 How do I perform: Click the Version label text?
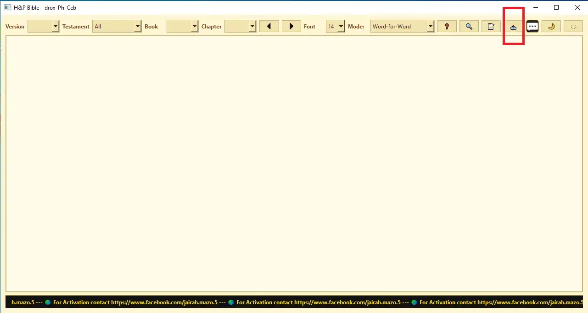[15, 27]
